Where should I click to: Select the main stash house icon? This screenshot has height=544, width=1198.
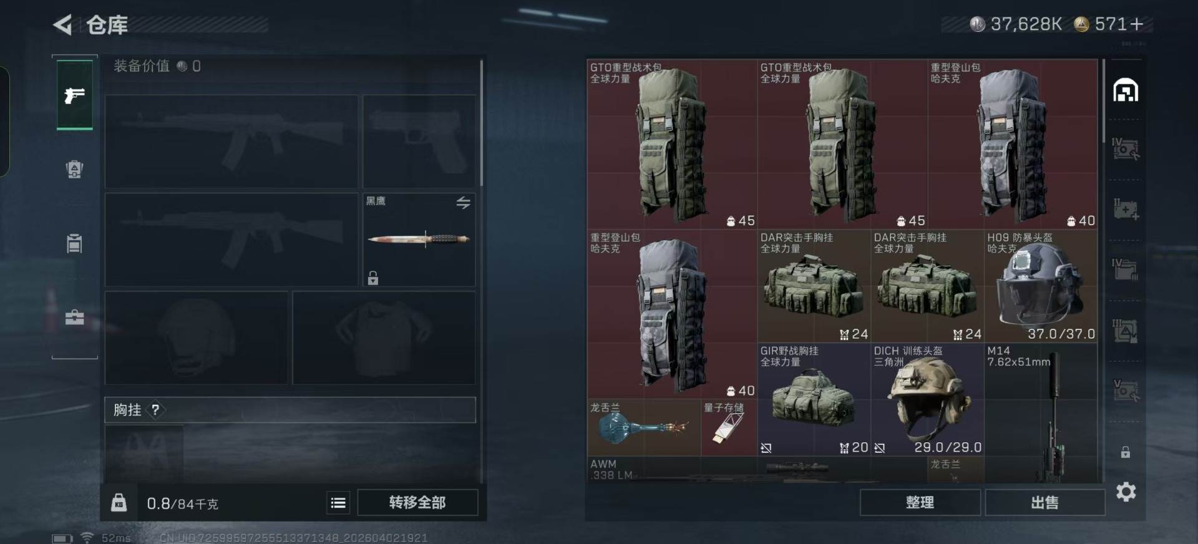click(x=1126, y=90)
